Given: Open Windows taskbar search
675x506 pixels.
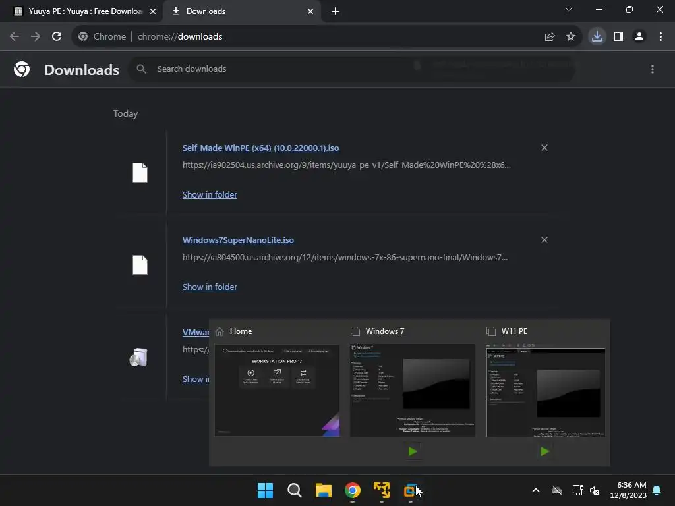Looking at the screenshot, I should click(x=295, y=490).
